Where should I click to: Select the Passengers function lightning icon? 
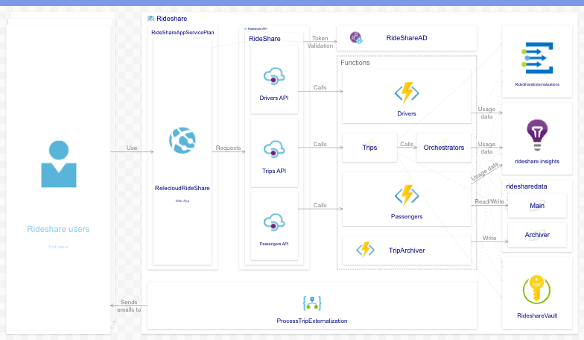(407, 195)
